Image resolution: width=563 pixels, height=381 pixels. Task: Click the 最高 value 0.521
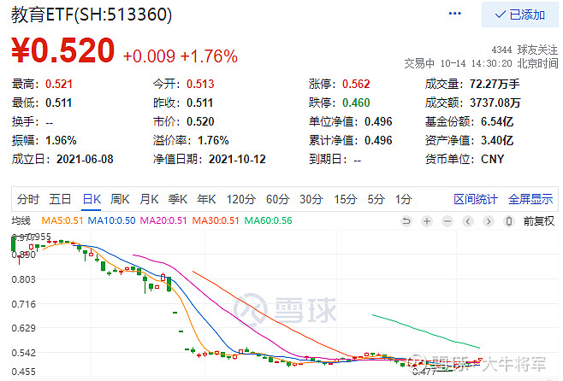59,84
